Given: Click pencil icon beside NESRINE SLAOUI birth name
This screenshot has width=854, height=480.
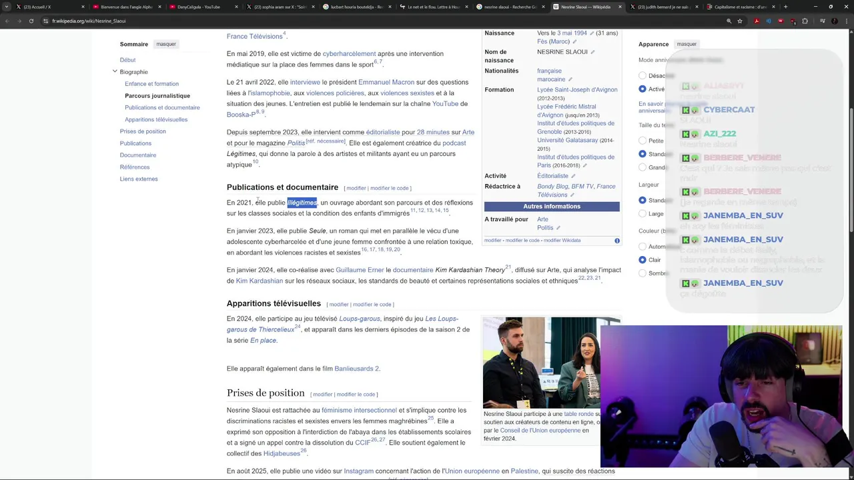Looking at the screenshot, I should point(592,52).
